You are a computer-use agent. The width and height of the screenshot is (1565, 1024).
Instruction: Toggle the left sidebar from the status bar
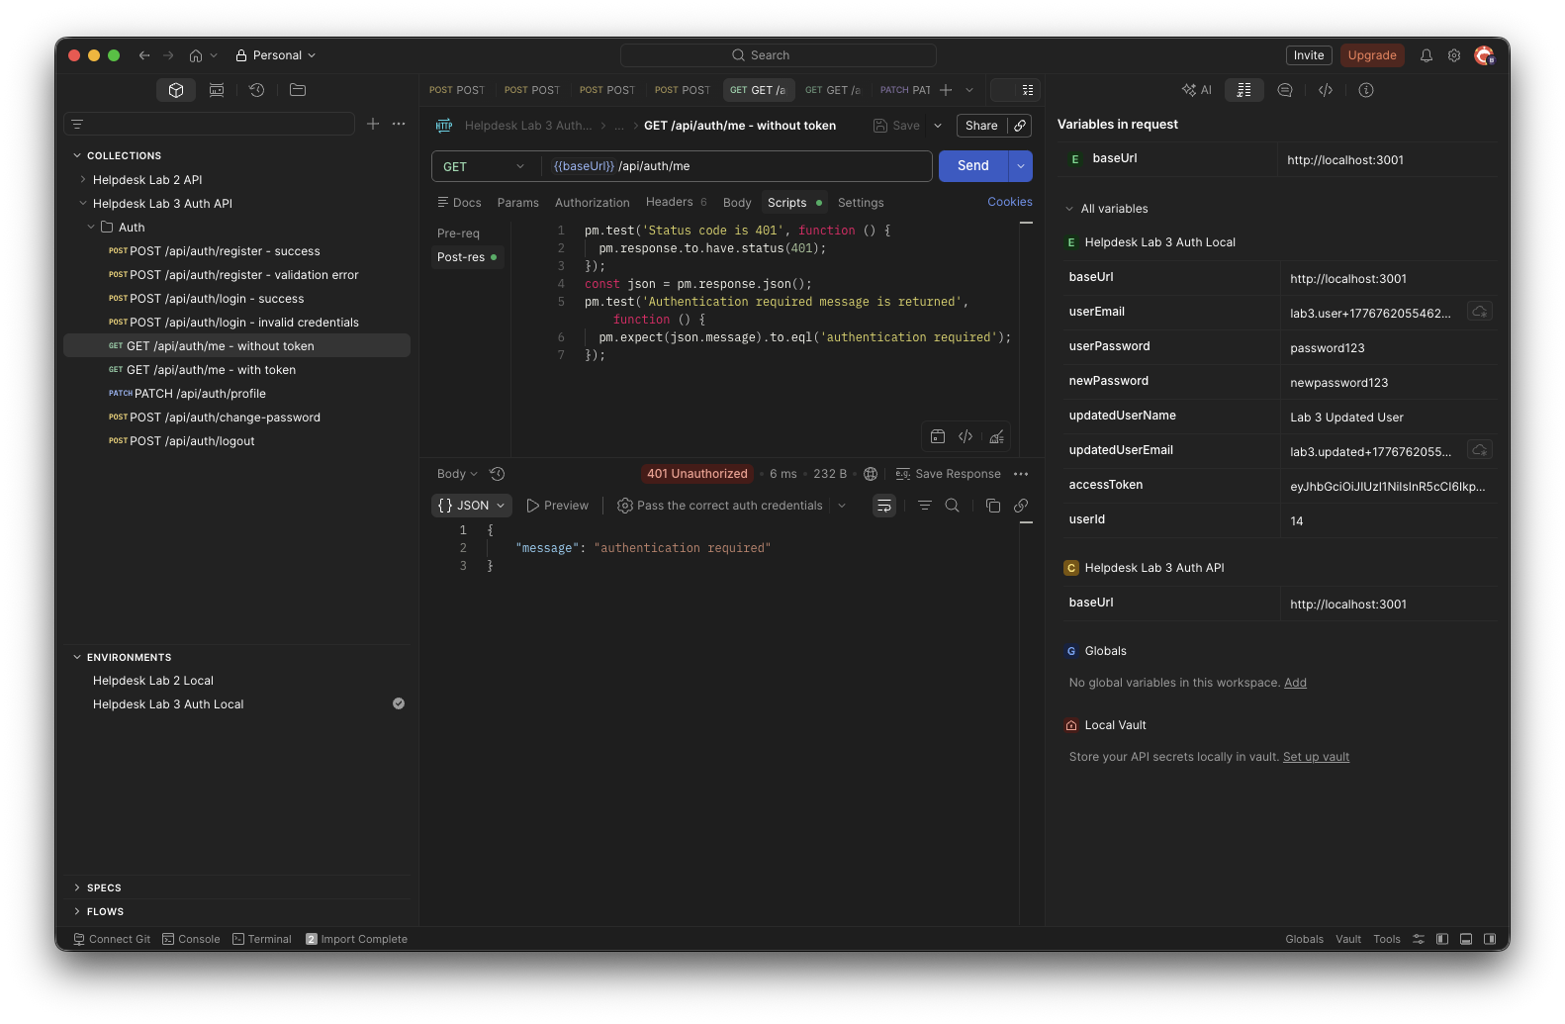(1442, 939)
